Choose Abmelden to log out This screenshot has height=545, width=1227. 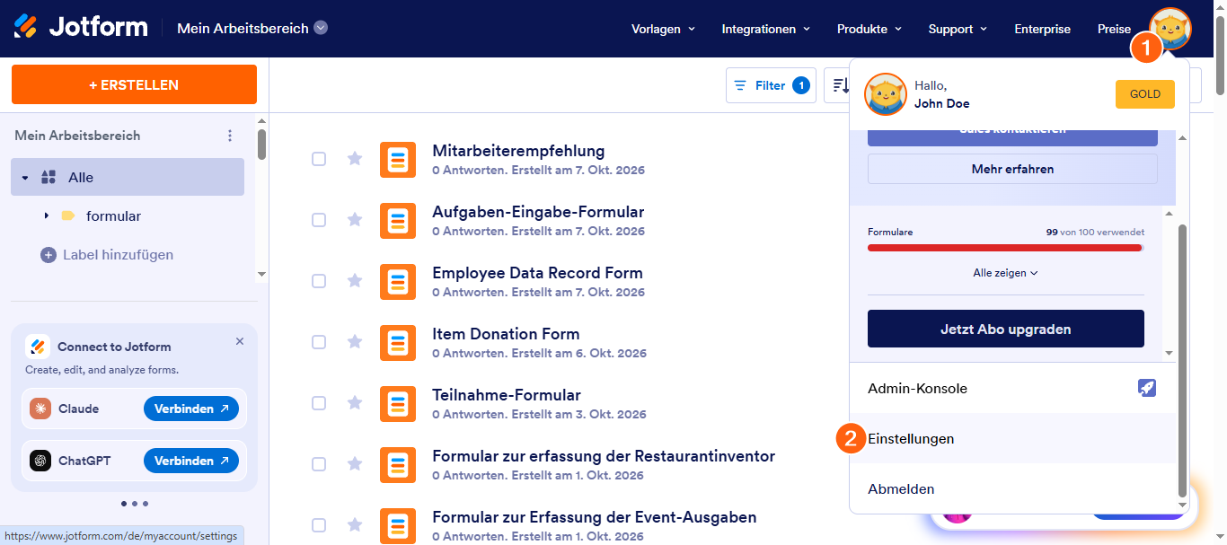(x=1012, y=489)
